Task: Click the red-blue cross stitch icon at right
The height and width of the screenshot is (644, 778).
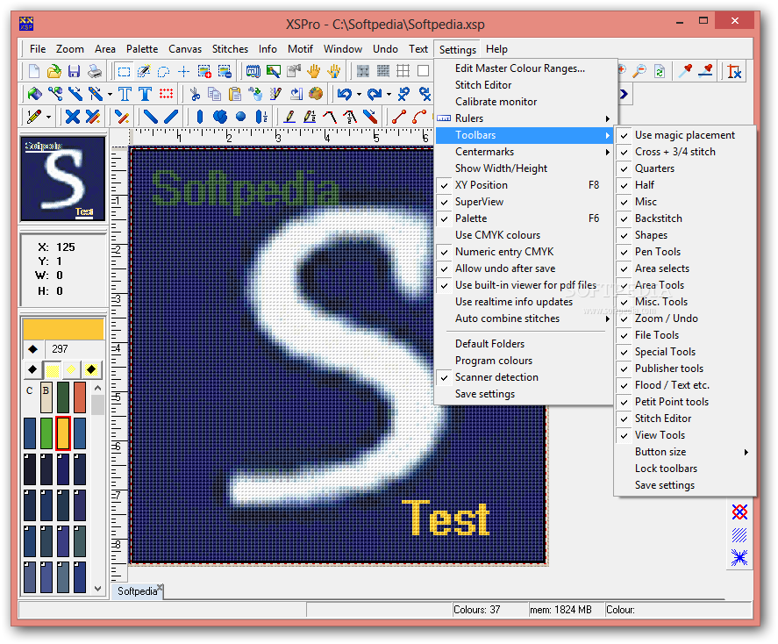Action: 739,512
